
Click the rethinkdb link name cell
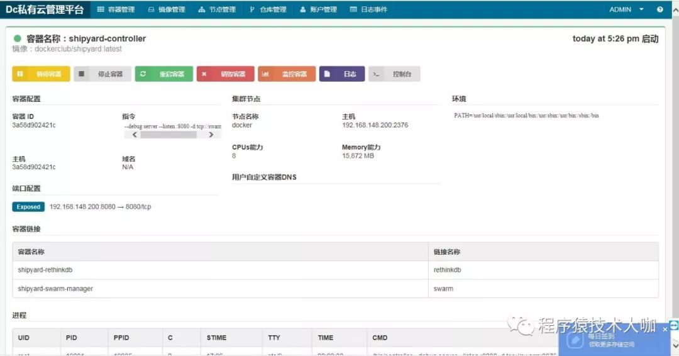tap(448, 270)
